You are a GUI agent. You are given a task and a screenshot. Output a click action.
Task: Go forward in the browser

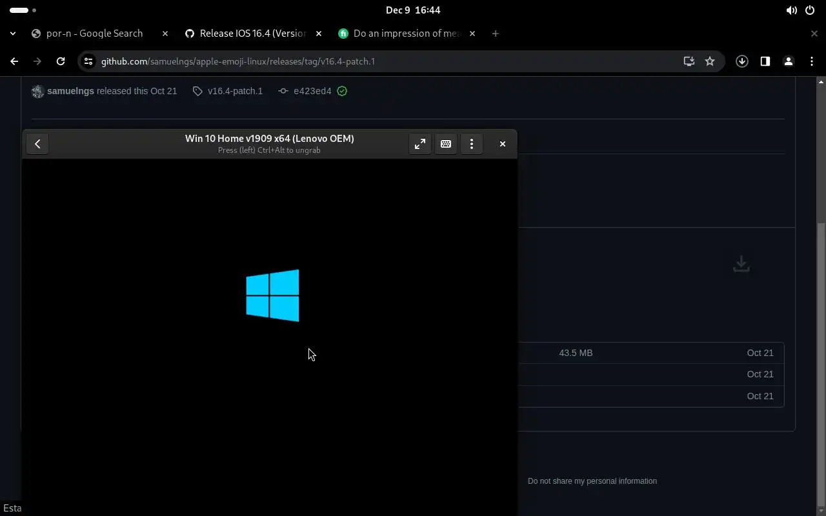[x=37, y=61]
